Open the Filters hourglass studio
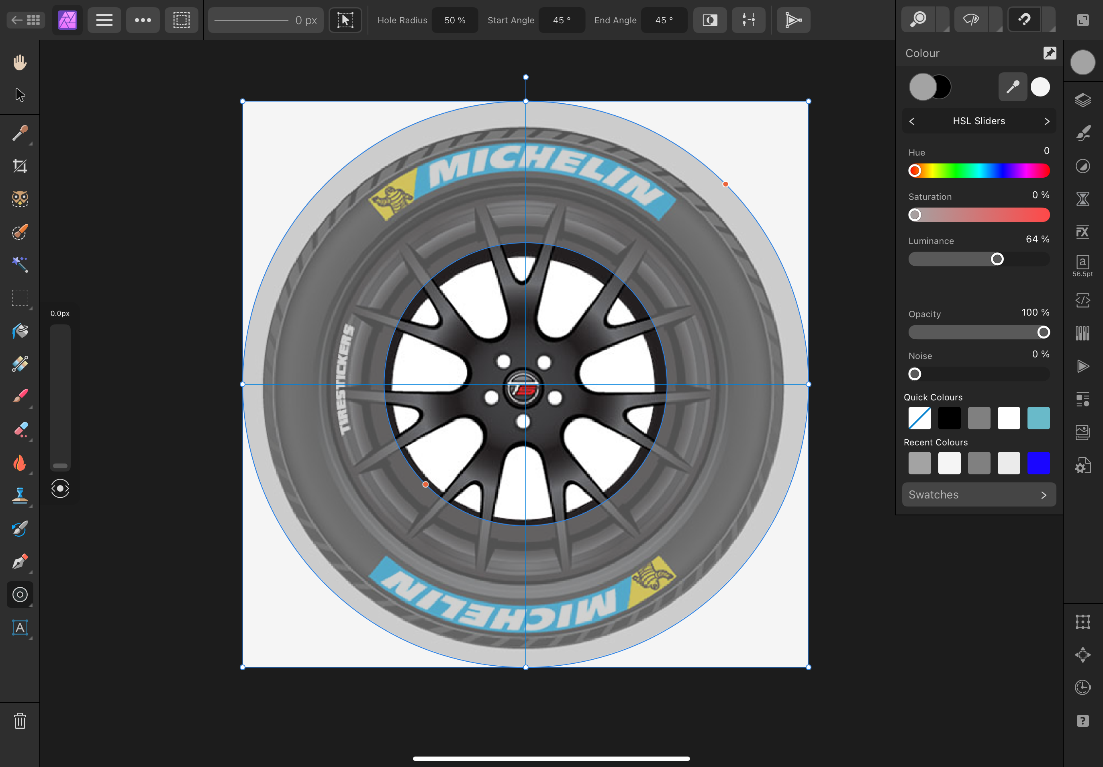 (x=1083, y=199)
